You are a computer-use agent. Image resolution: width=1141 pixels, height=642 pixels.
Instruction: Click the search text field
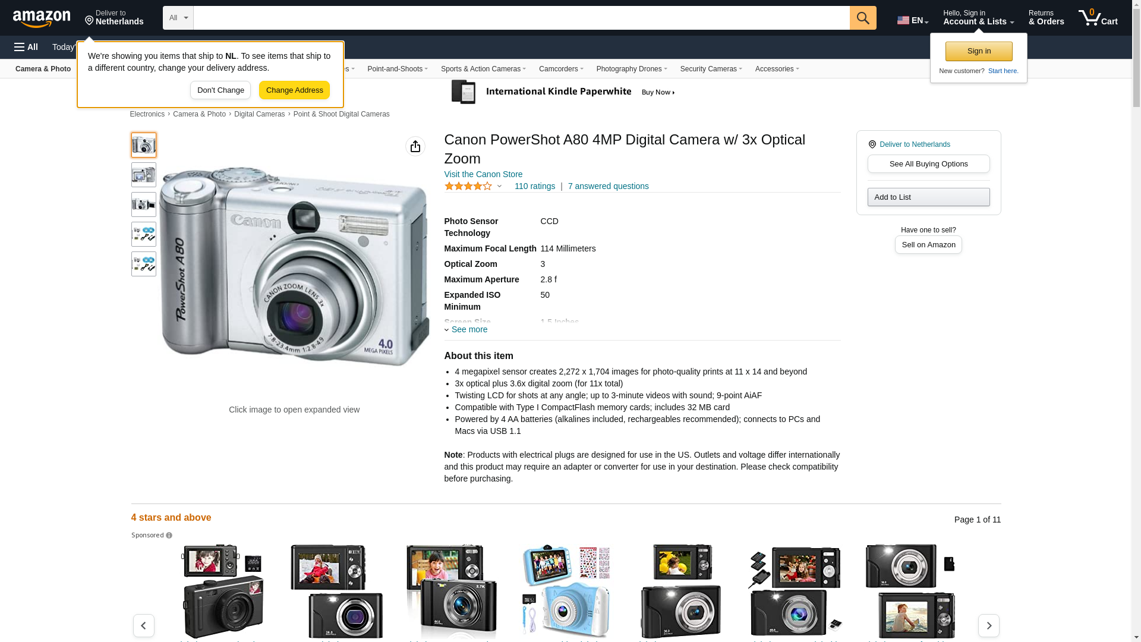coord(521,18)
